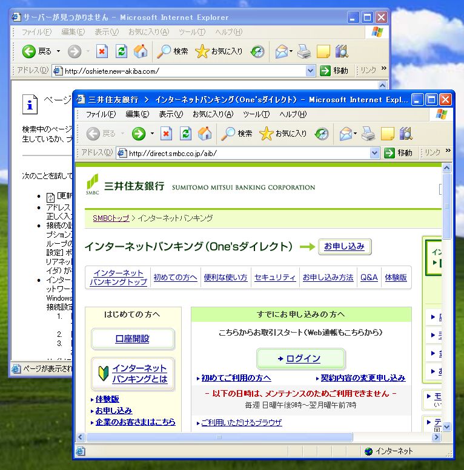Click Research books icon in background window
The image size is (464, 470).
[342, 51]
